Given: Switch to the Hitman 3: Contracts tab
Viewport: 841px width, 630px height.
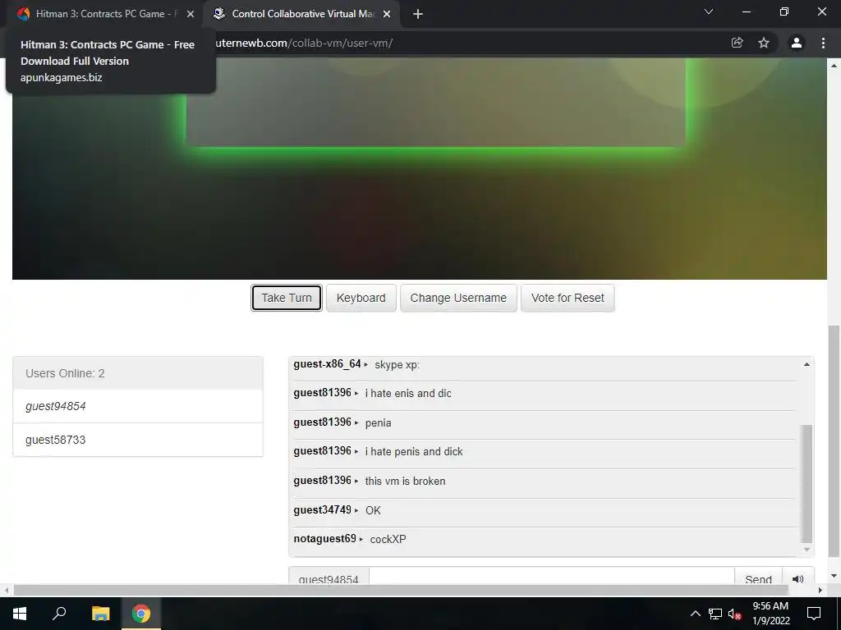Looking at the screenshot, I should click(104, 14).
